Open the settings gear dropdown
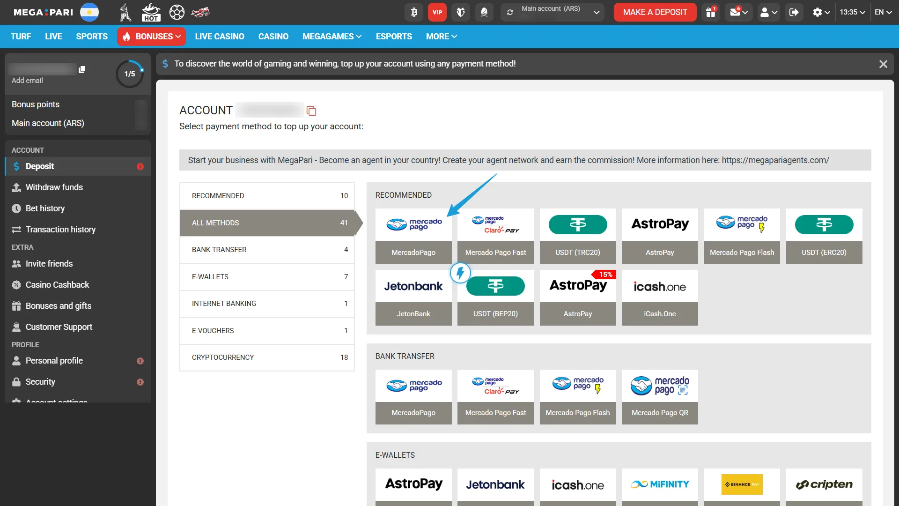 coord(821,12)
